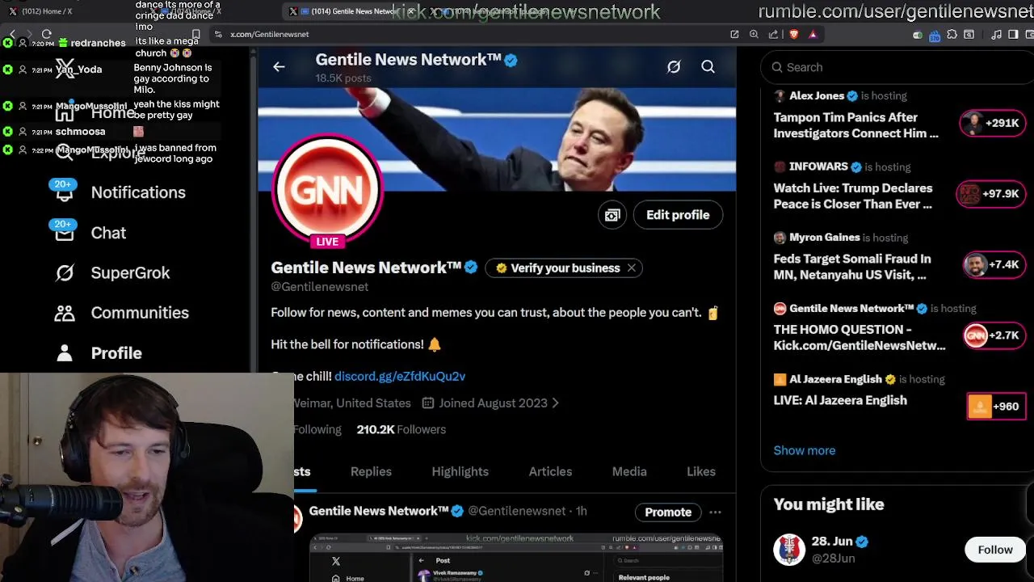Click the blue 370 extension badge icon
The height and width of the screenshot is (582, 1034).
click(935, 36)
